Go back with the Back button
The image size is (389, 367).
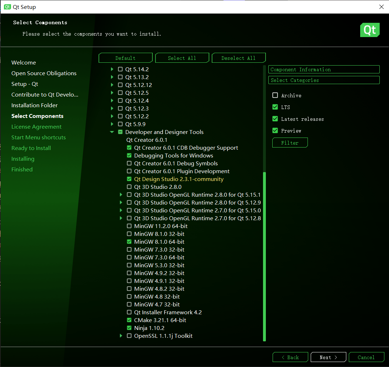tap(290, 357)
